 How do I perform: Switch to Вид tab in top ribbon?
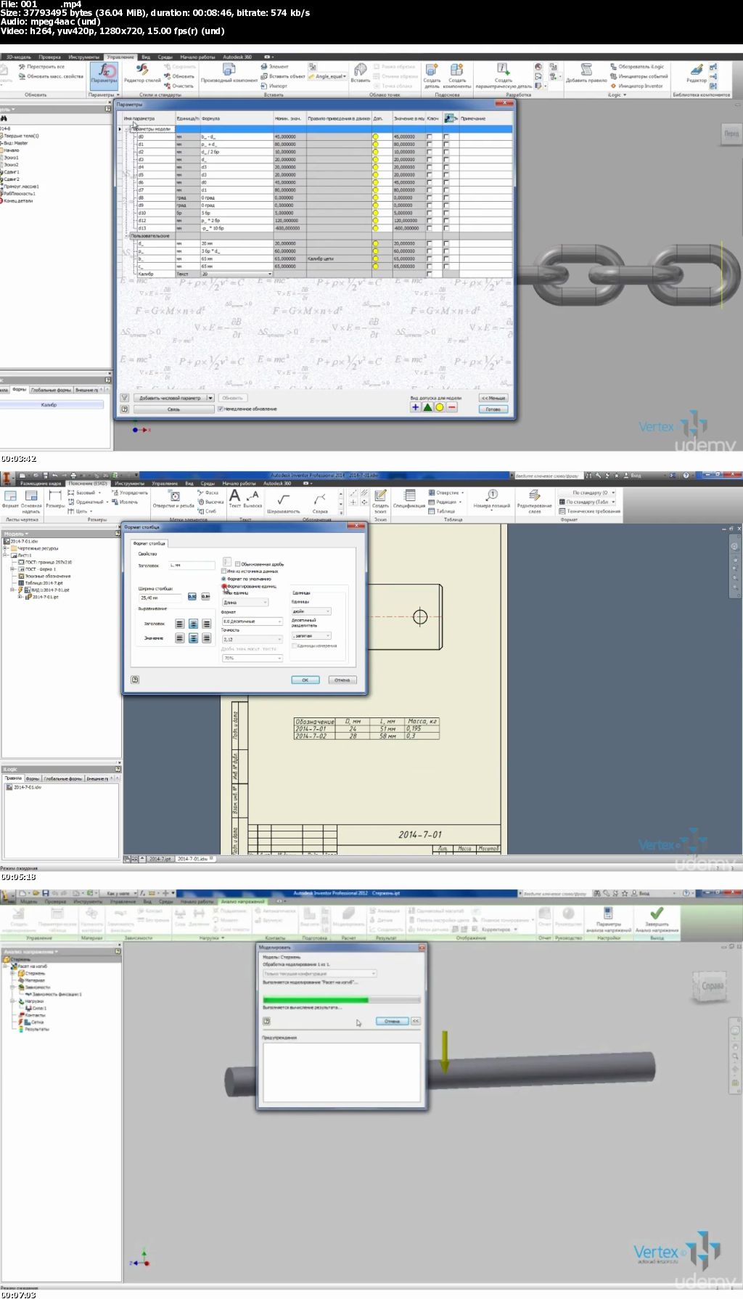(x=146, y=57)
